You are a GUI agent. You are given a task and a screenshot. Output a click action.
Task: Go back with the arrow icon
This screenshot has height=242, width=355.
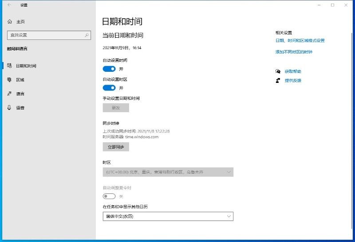9,5
